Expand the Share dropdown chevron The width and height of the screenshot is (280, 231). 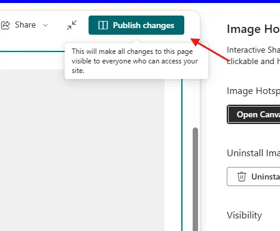tap(45, 25)
